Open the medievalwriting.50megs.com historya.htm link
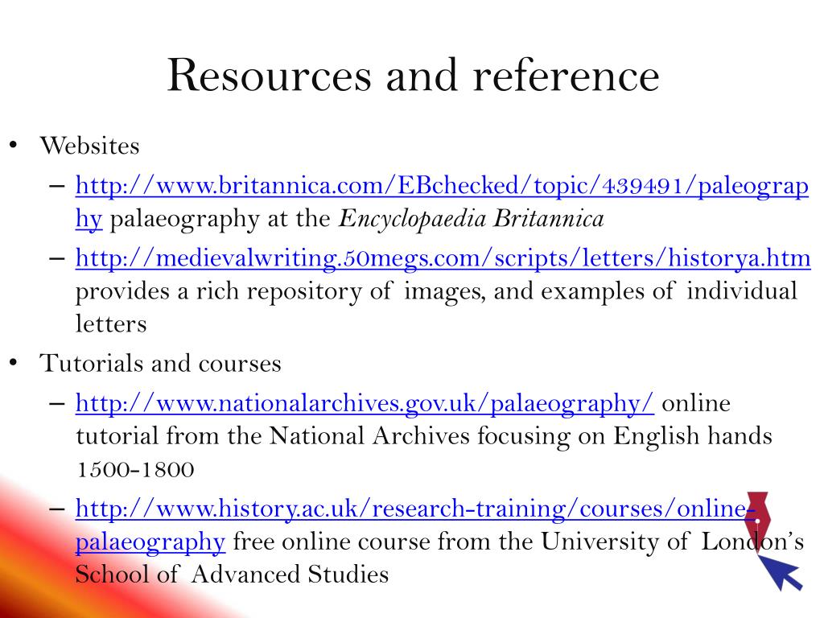This screenshot has height=618, width=824. (443, 258)
